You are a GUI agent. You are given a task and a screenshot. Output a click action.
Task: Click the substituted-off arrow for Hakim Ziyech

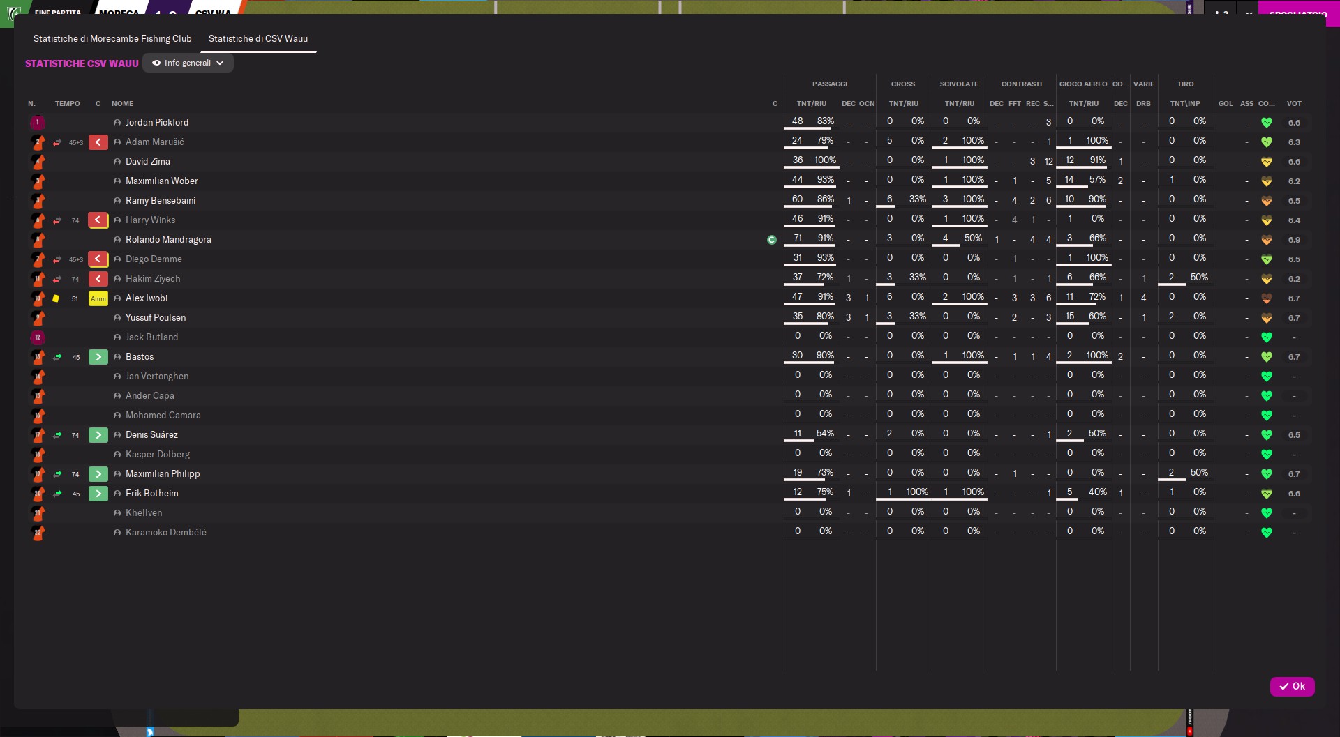[x=98, y=279]
